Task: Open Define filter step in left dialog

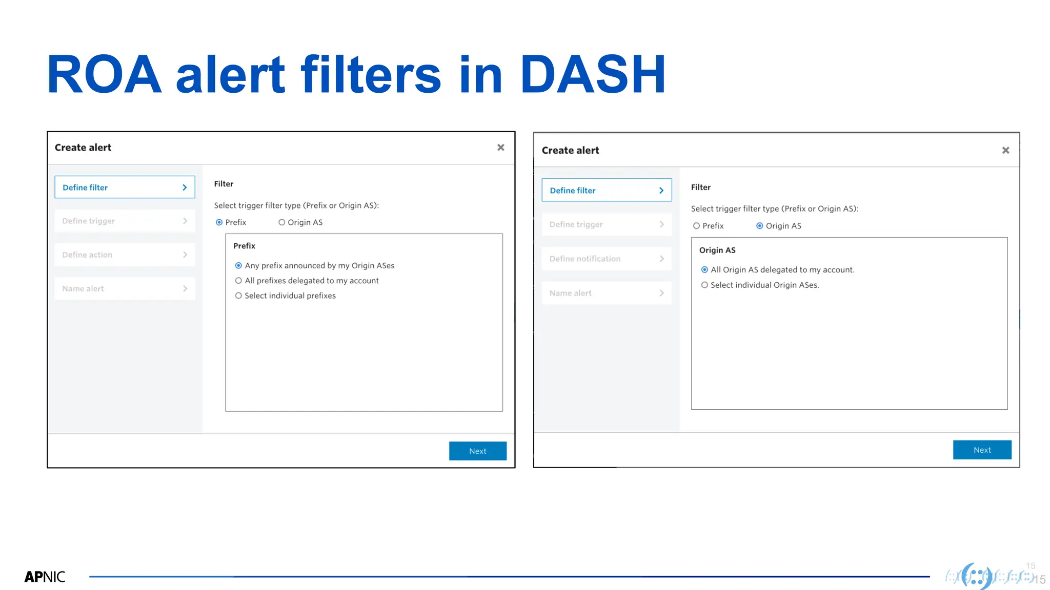Action: (x=125, y=187)
